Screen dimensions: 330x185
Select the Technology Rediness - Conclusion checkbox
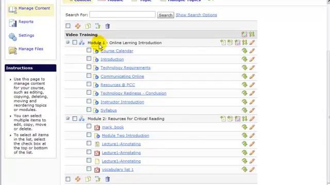[x=89, y=92]
